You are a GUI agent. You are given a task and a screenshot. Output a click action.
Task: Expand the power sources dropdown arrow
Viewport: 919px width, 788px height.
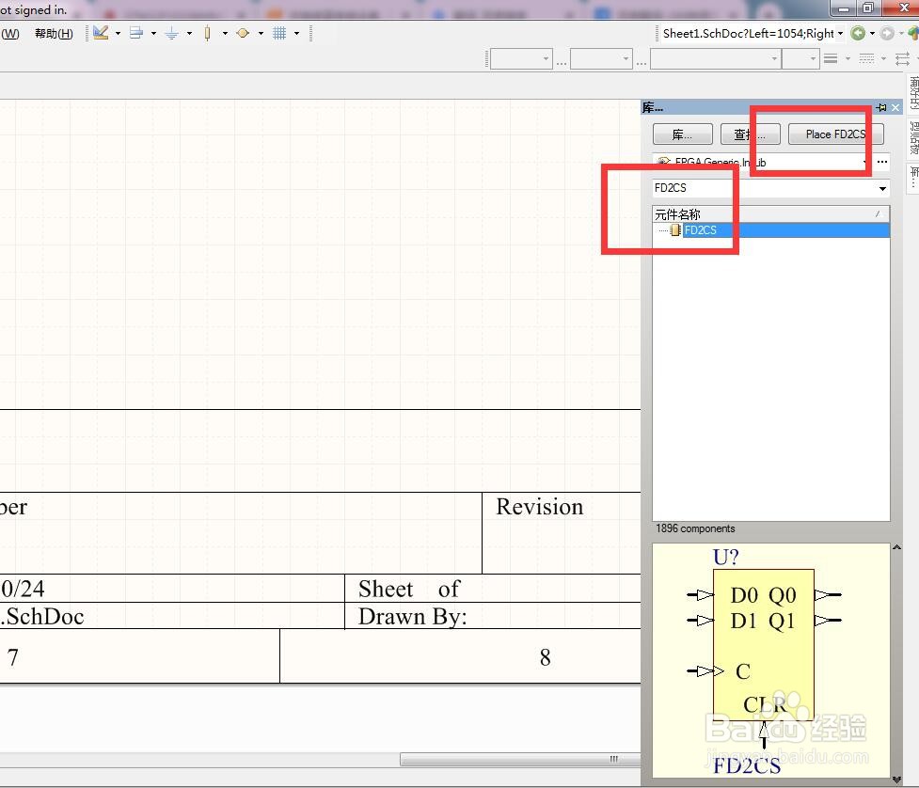tap(189, 34)
